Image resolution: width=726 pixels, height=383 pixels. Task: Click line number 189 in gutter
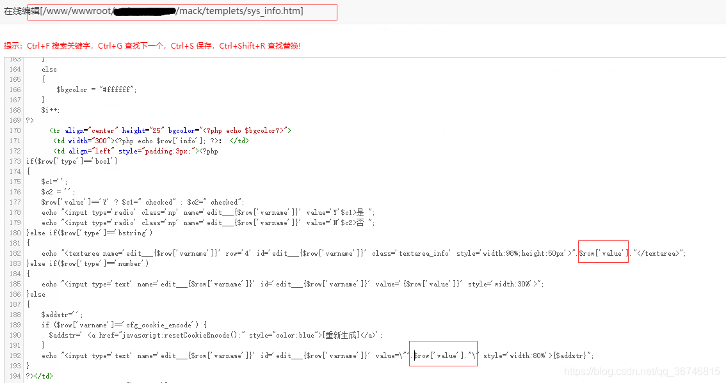pyautogui.click(x=15, y=325)
